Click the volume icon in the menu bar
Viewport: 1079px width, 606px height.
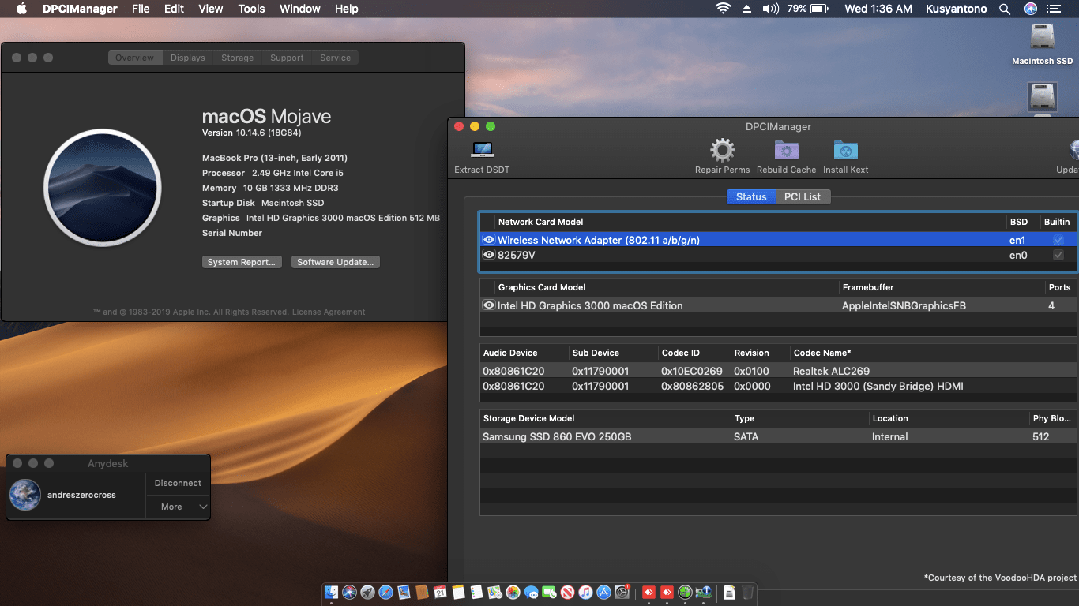770,9
